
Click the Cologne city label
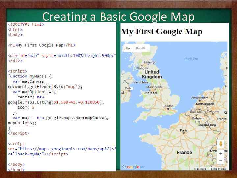(x=213, y=111)
